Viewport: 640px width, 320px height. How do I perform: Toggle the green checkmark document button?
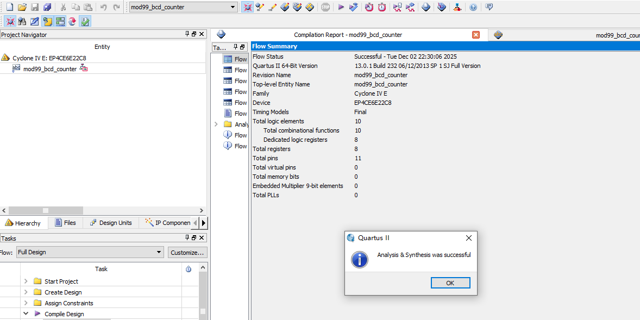[85, 21]
